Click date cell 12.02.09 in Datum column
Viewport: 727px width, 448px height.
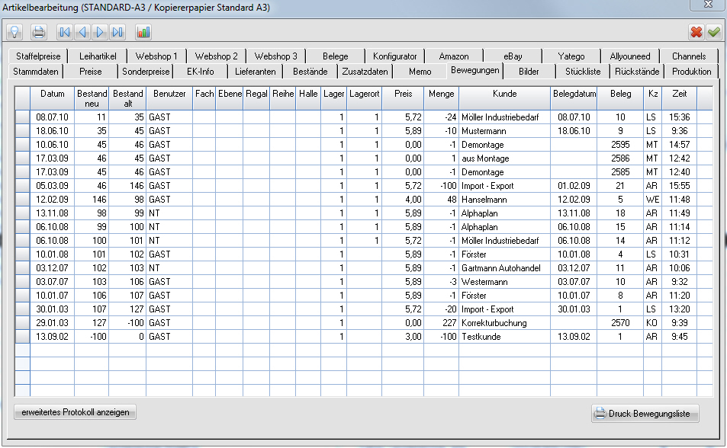click(x=53, y=200)
